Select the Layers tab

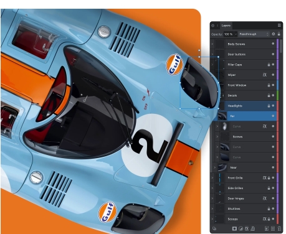pyautogui.click(x=226, y=26)
